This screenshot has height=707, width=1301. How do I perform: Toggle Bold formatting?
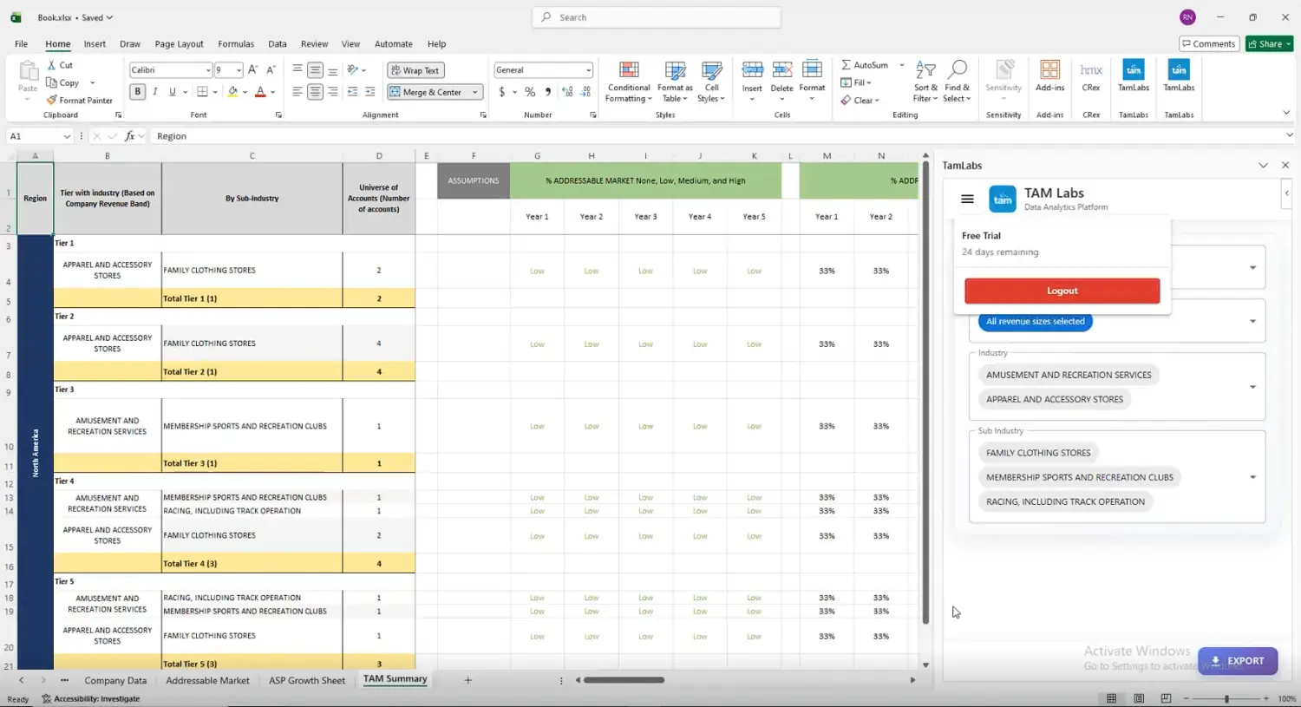(137, 92)
